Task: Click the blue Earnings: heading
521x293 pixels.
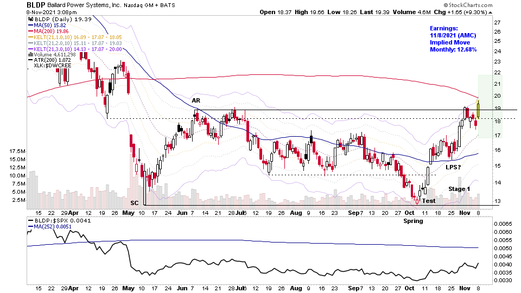Action: point(443,29)
